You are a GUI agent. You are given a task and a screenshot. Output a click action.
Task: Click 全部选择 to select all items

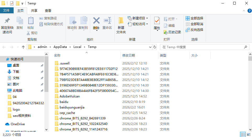pos(194,18)
